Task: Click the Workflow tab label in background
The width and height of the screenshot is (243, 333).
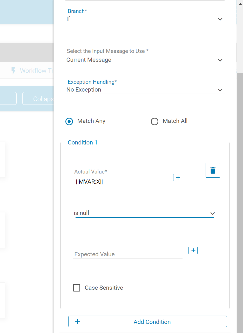Action: pos(37,71)
